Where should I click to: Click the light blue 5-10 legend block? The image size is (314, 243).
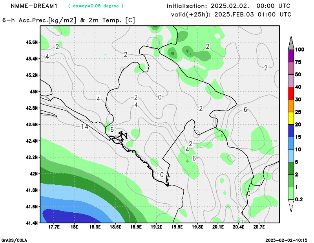[291, 155]
